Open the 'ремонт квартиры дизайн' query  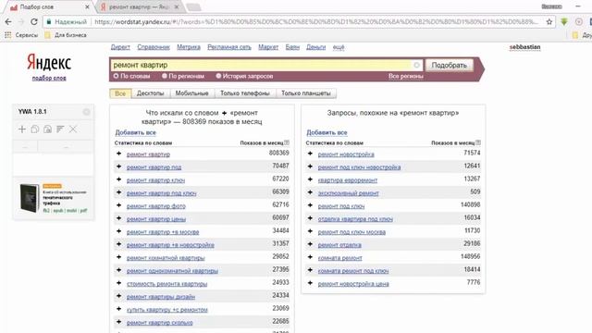click(x=161, y=297)
